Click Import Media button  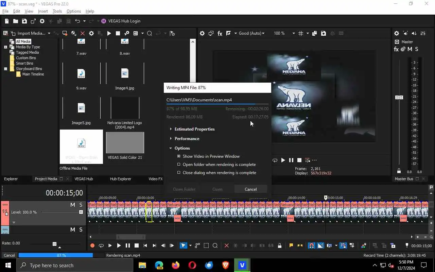[x=28, y=33]
